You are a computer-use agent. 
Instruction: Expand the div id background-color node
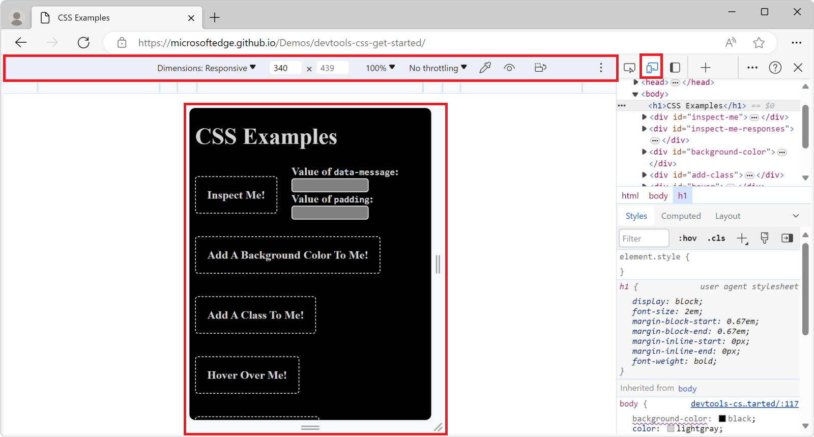pyautogui.click(x=645, y=152)
